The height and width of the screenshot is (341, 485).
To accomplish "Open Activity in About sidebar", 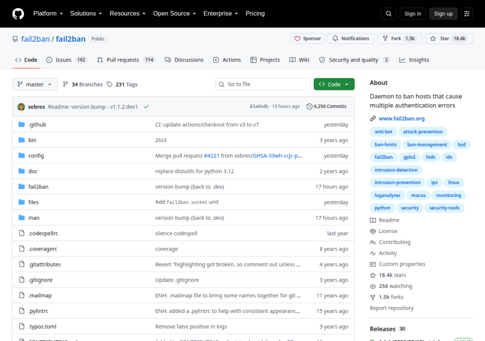I will click(383, 253).
